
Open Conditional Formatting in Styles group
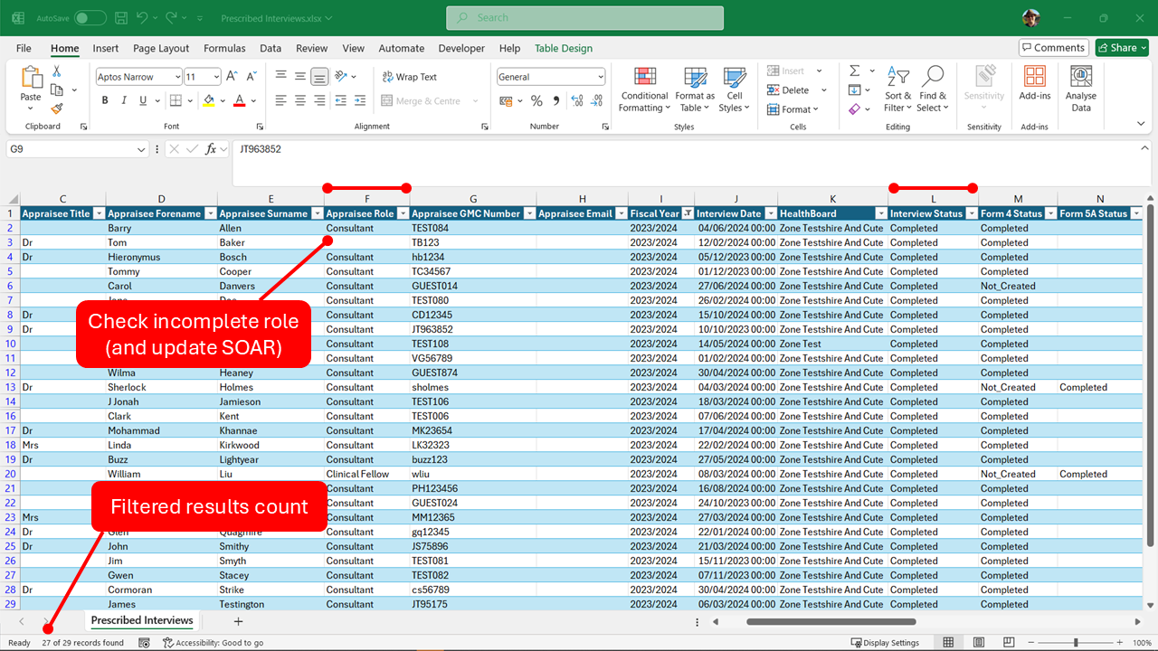[x=644, y=90]
